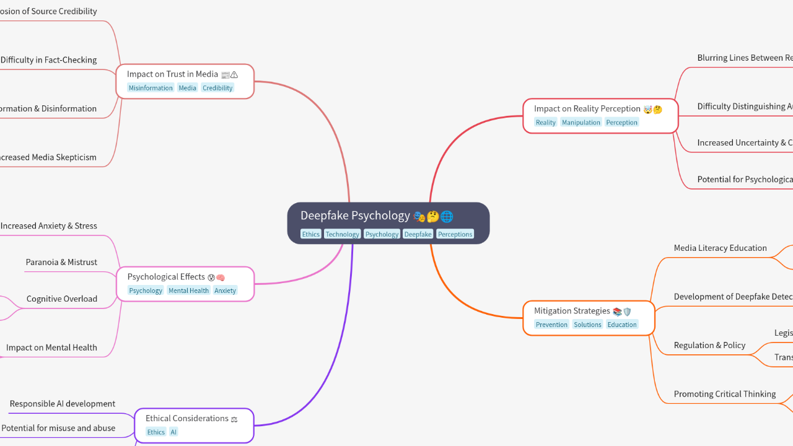This screenshot has width=793, height=446.
Task: Select the Impact on Trust in Media node
Action: [185, 81]
